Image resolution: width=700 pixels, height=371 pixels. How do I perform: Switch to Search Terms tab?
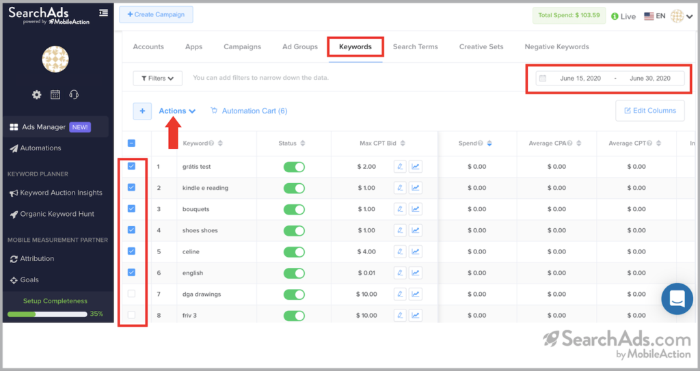415,47
